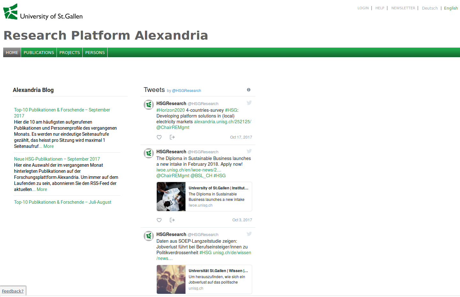
Task: Open the NEWSLETTER link
Action: [403, 8]
